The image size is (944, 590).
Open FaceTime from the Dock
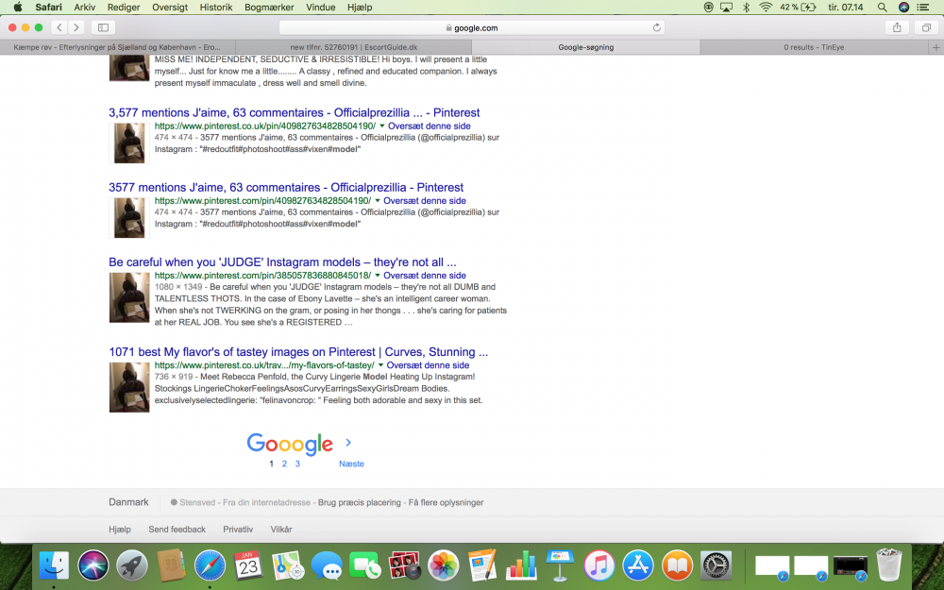[365, 565]
